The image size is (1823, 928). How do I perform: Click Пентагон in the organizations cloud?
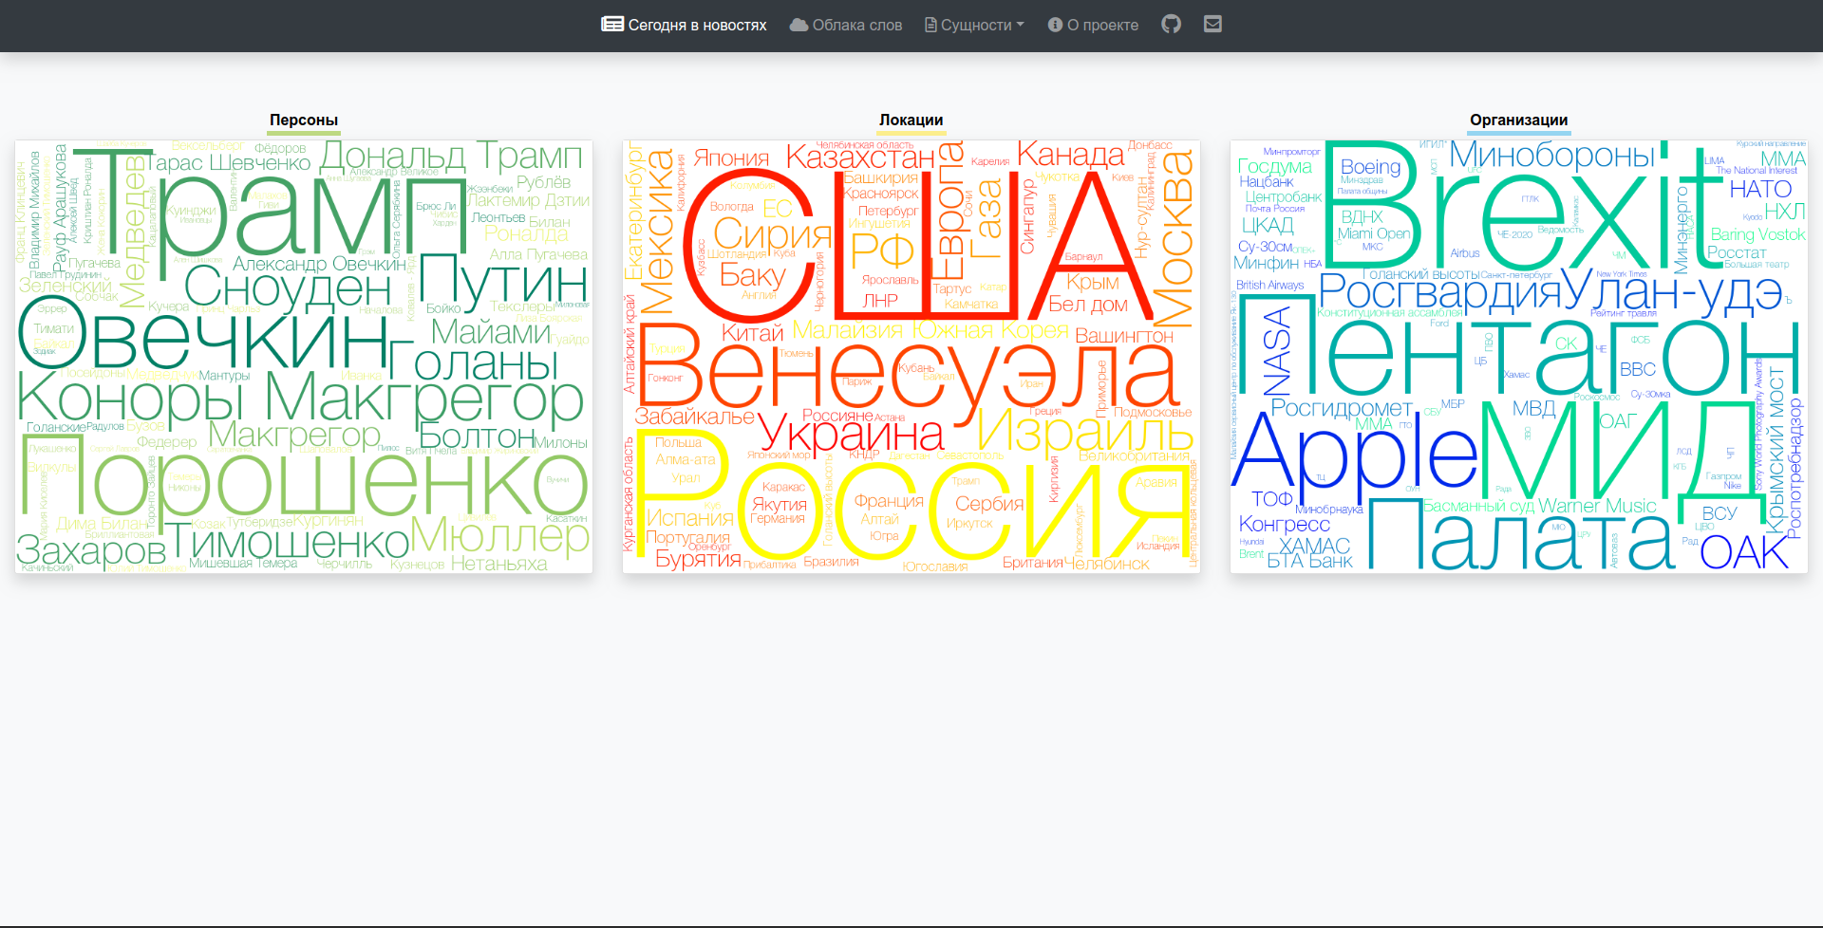click(1519, 347)
